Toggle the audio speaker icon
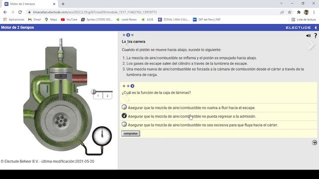 pyautogui.click(x=308, y=35)
